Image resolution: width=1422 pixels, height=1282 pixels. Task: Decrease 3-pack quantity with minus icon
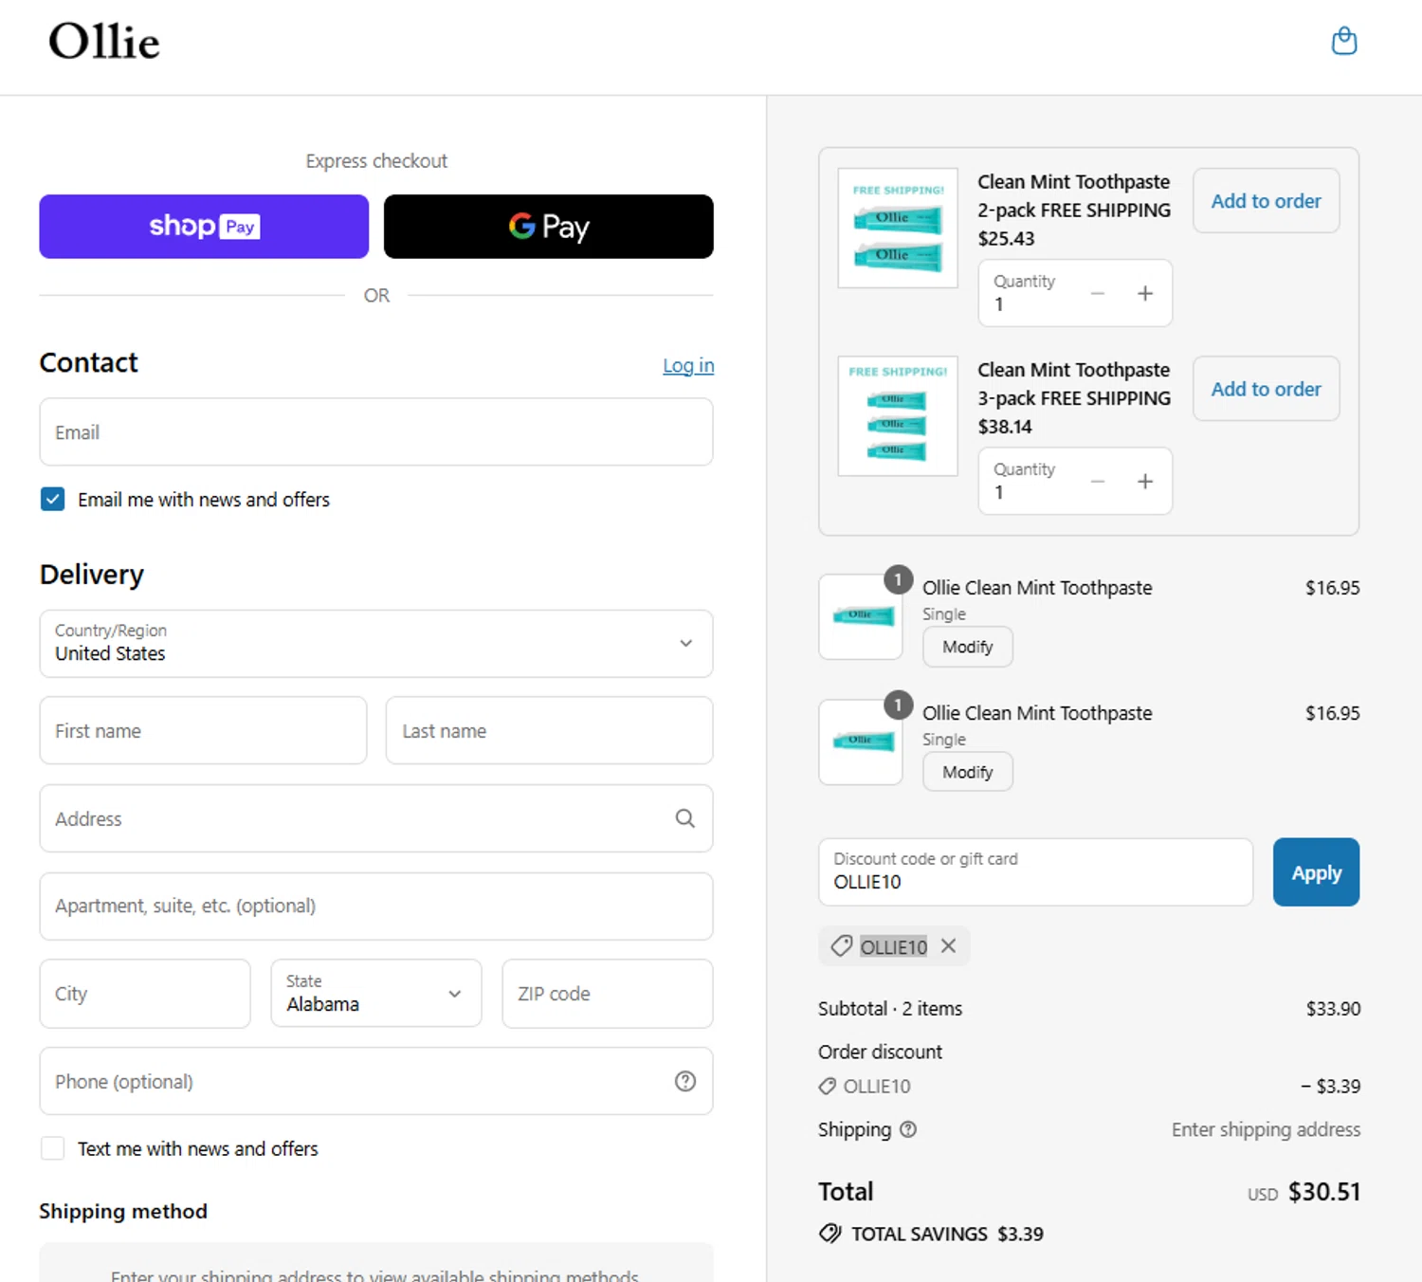[1097, 482]
